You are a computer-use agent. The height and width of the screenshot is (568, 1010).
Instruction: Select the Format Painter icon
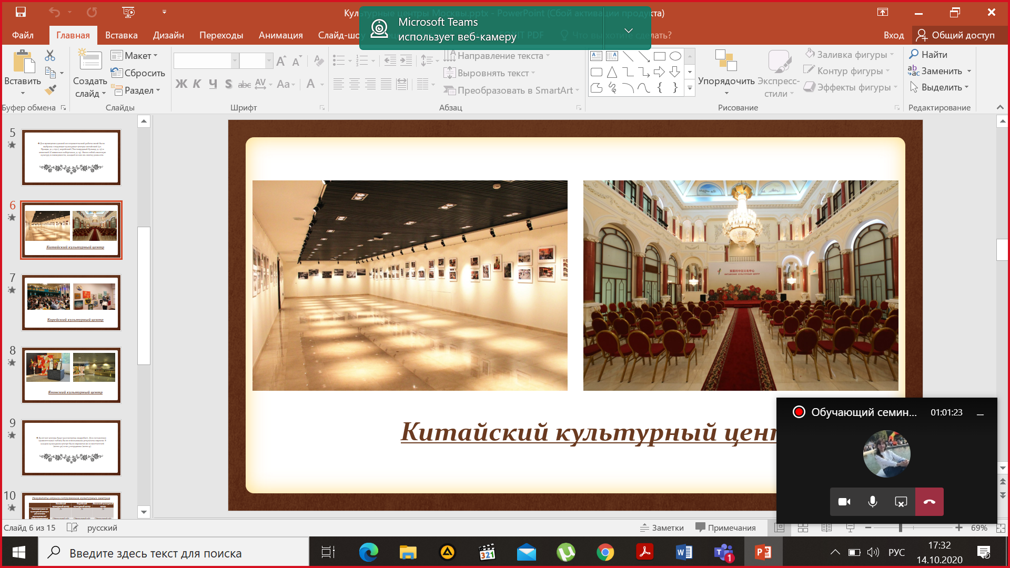pyautogui.click(x=50, y=90)
